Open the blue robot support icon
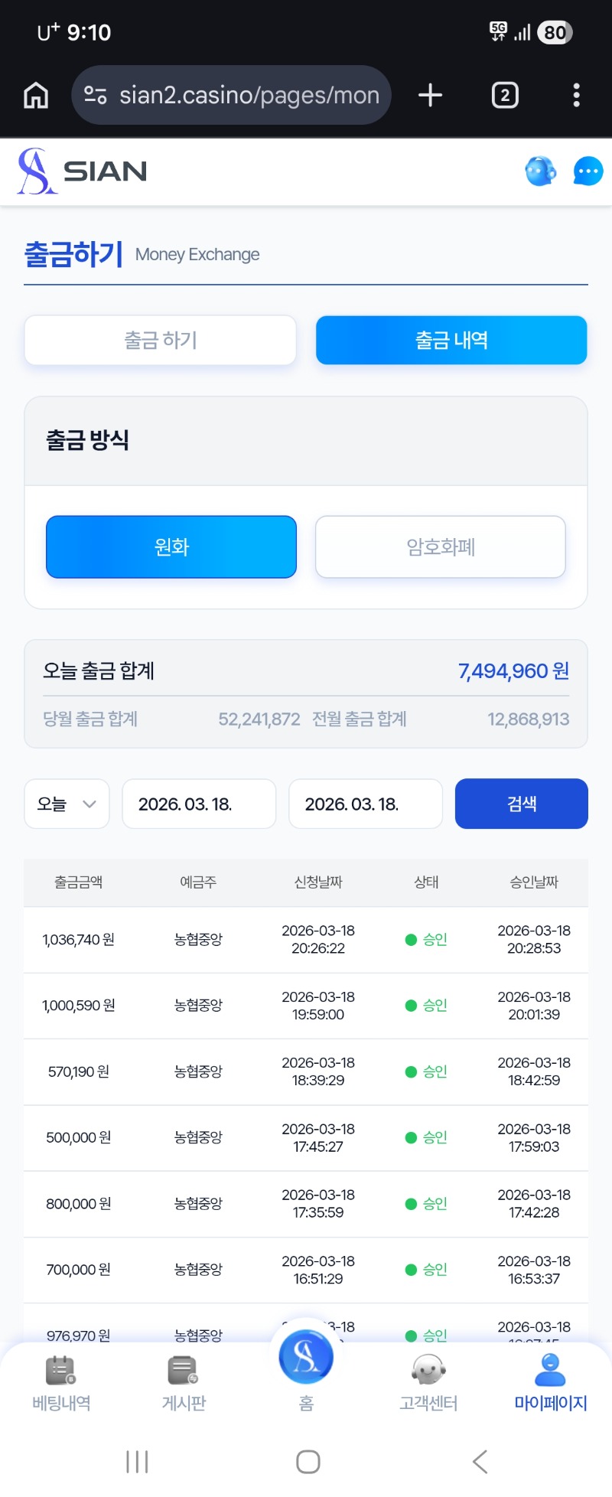The height and width of the screenshot is (1497, 612). pyautogui.click(x=541, y=171)
